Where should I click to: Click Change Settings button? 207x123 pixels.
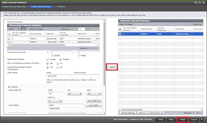[x=128, y=113]
